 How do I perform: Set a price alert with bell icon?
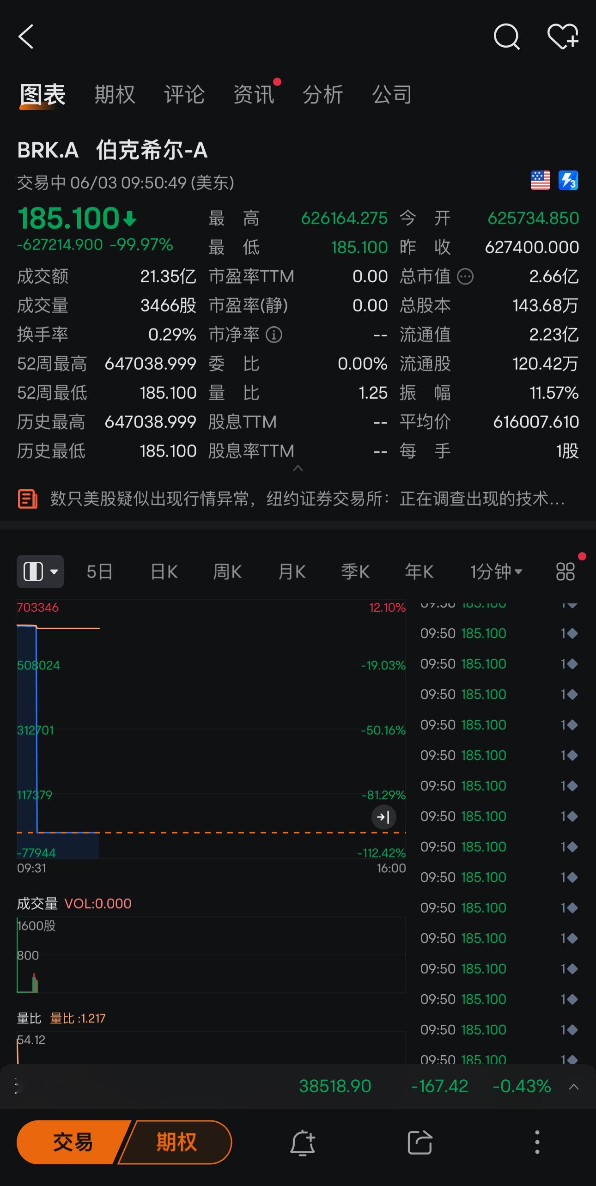303,1142
